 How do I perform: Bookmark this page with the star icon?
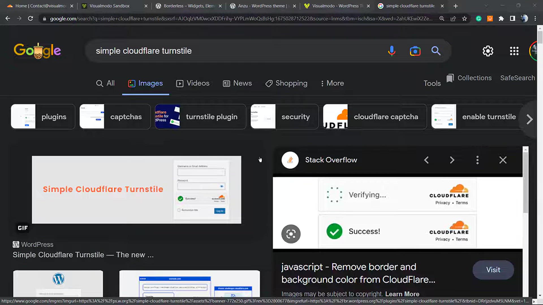click(x=464, y=18)
